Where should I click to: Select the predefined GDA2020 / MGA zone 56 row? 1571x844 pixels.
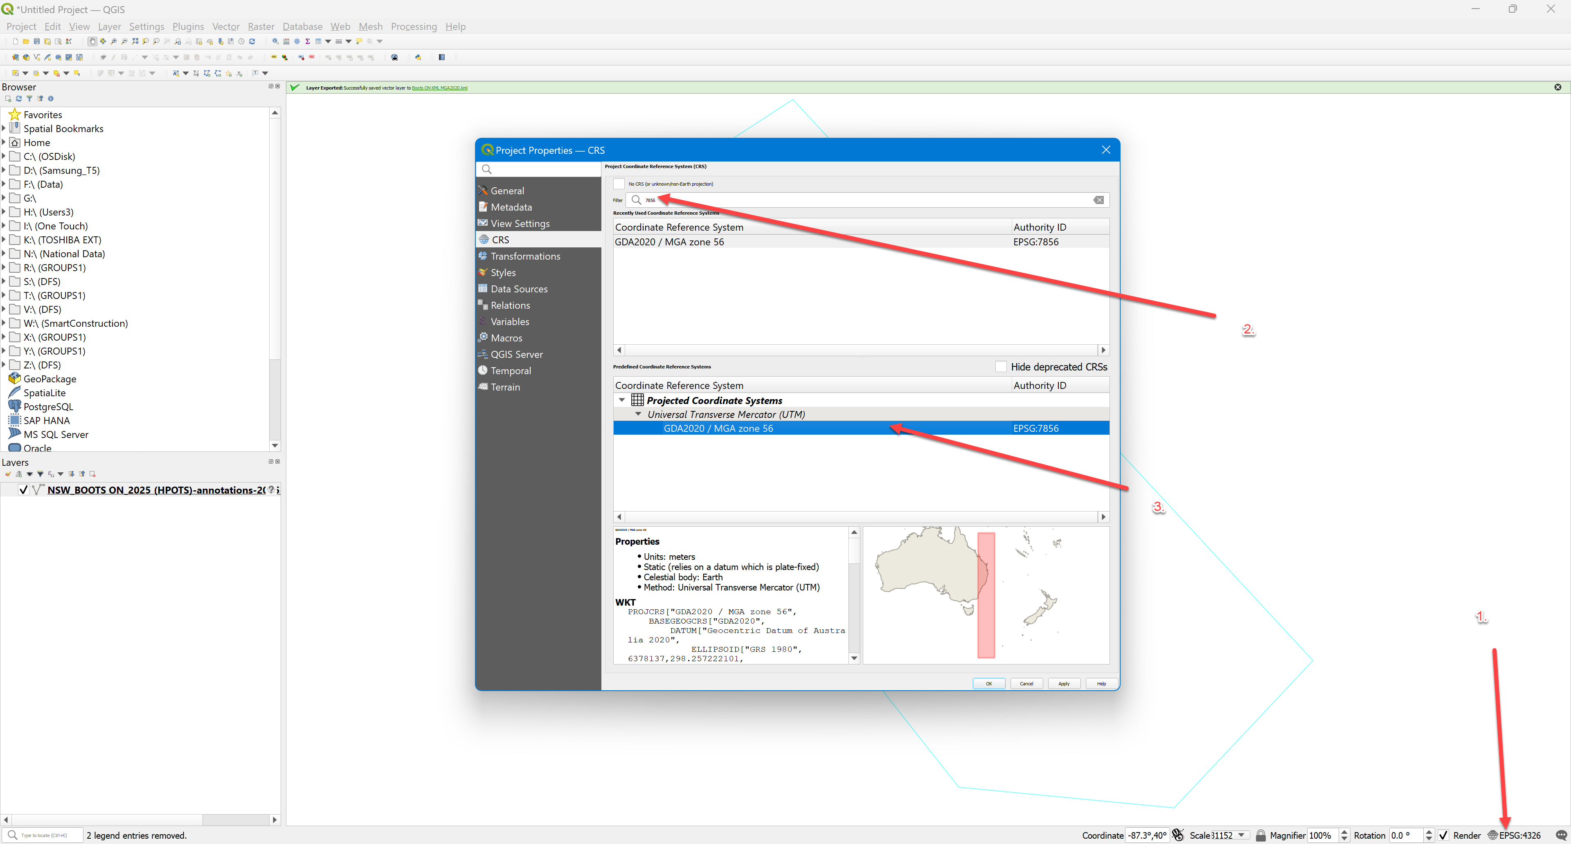tap(861, 428)
